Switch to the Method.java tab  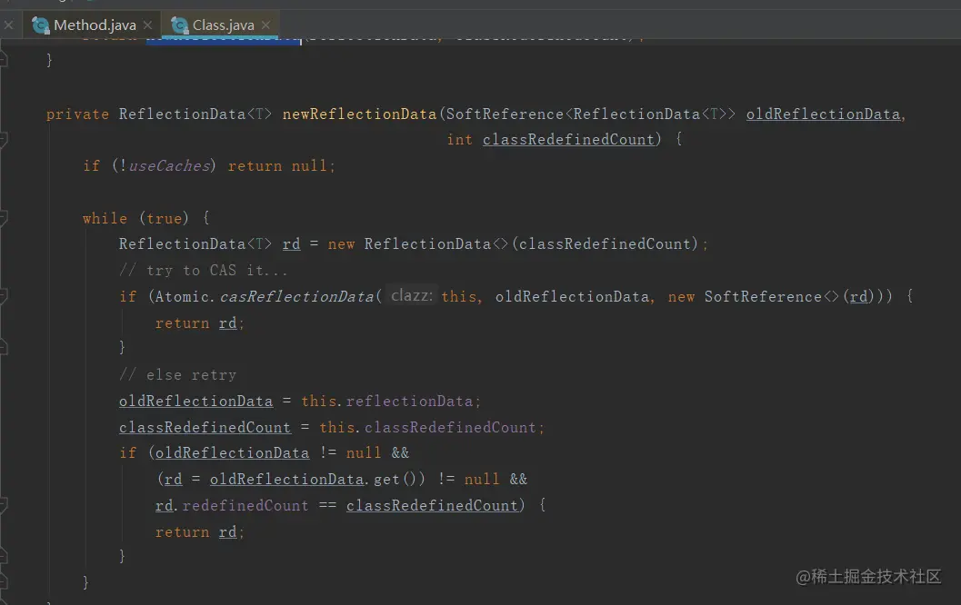coord(92,25)
